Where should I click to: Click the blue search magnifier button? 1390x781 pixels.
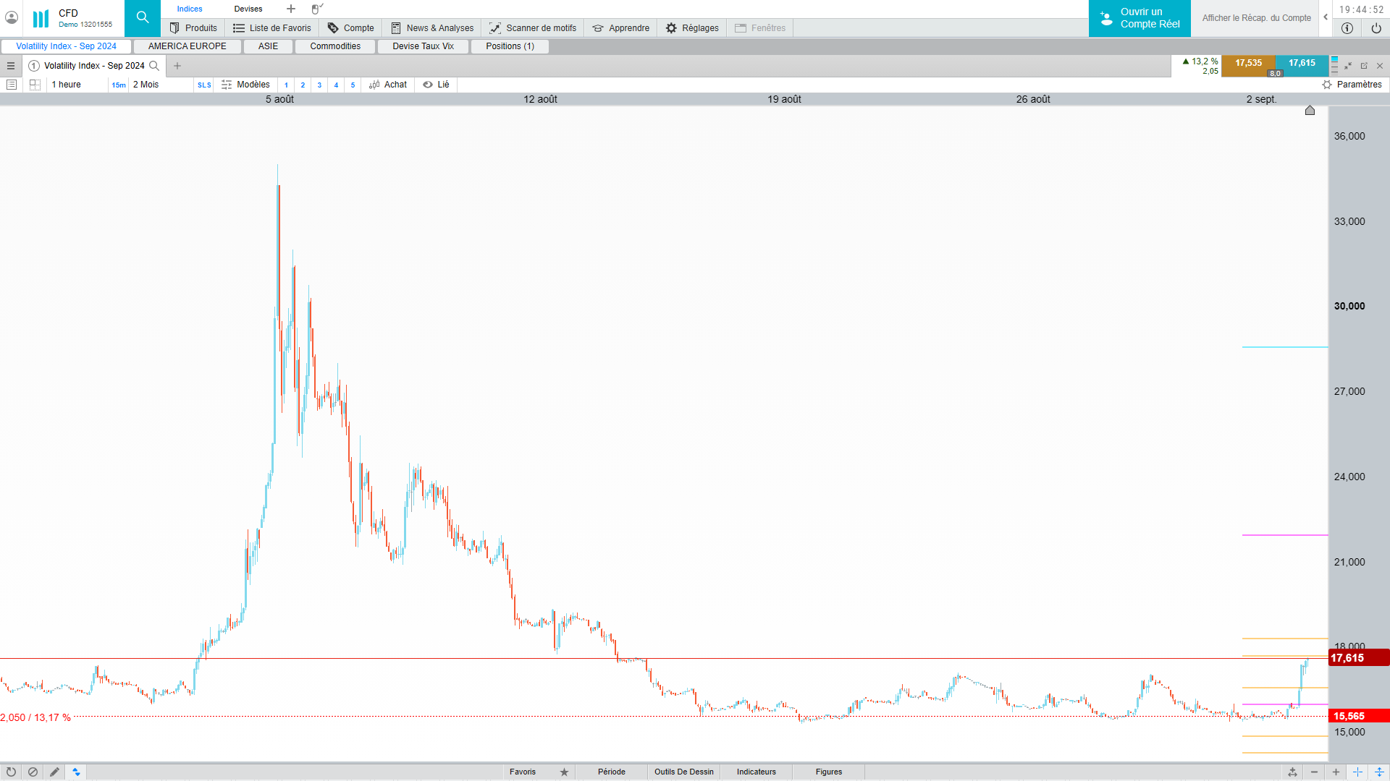143,18
